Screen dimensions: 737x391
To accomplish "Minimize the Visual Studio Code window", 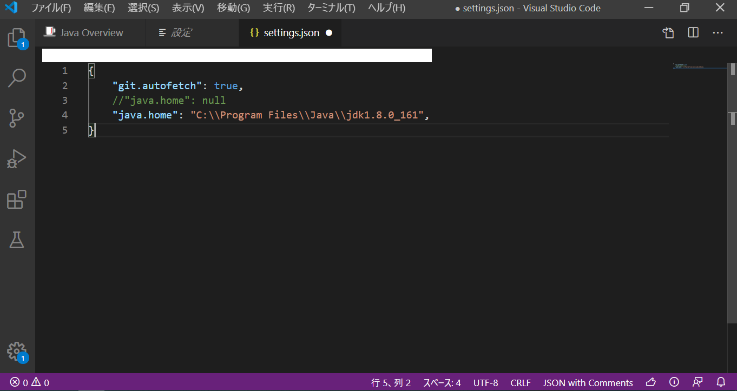I will [x=649, y=8].
